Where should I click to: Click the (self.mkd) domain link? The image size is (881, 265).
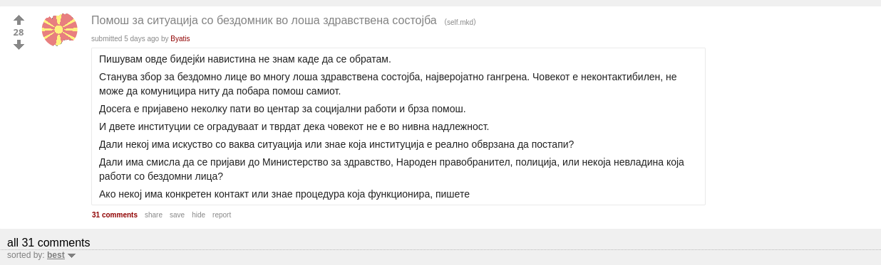(x=460, y=22)
